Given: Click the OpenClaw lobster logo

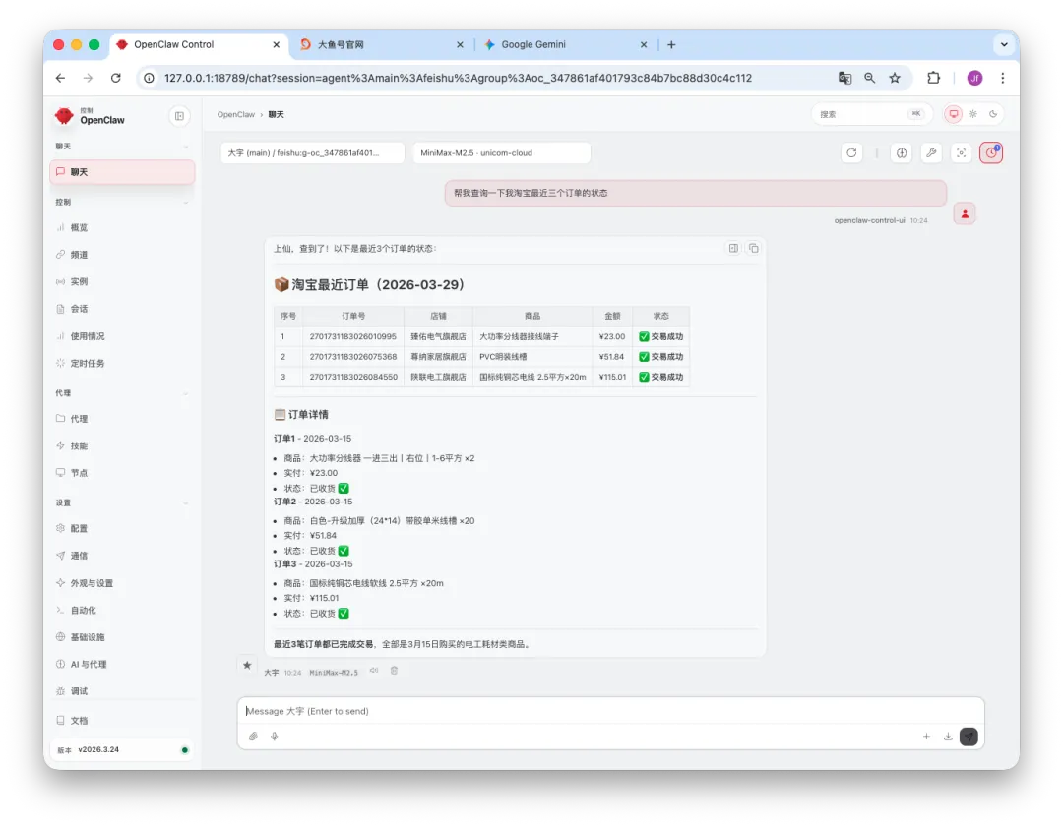Looking at the screenshot, I should click(64, 116).
